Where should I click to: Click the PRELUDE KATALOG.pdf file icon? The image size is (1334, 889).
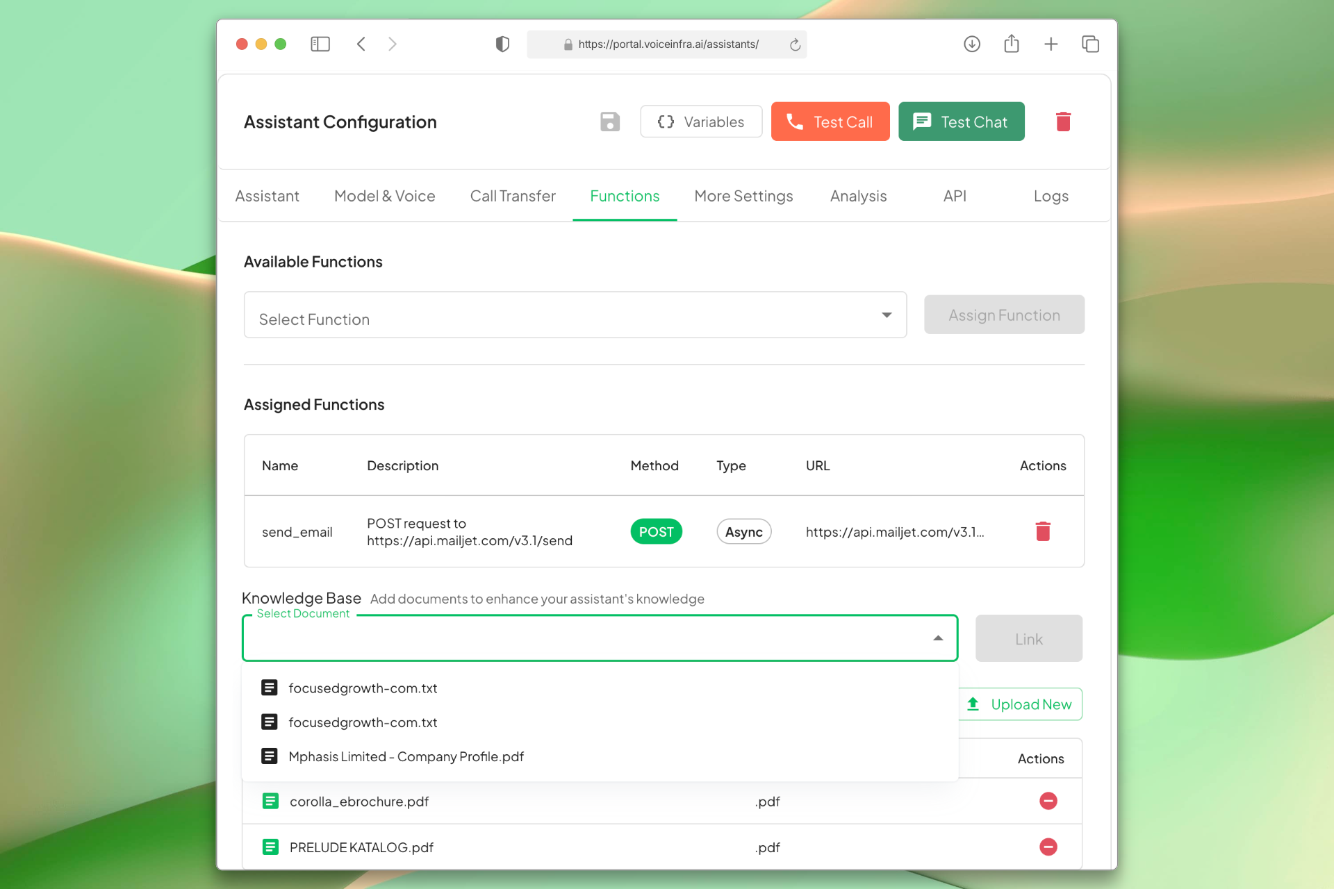(270, 847)
